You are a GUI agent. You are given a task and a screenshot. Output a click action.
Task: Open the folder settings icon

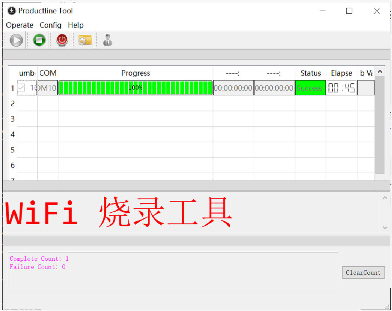tap(85, 40)
